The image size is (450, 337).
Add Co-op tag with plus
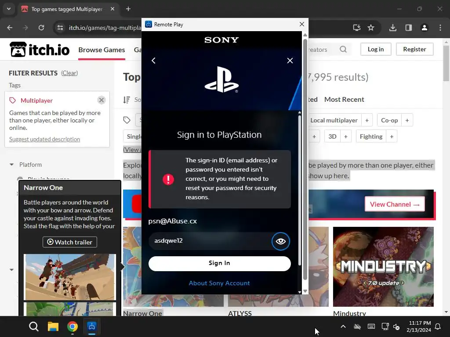(407, 120)
